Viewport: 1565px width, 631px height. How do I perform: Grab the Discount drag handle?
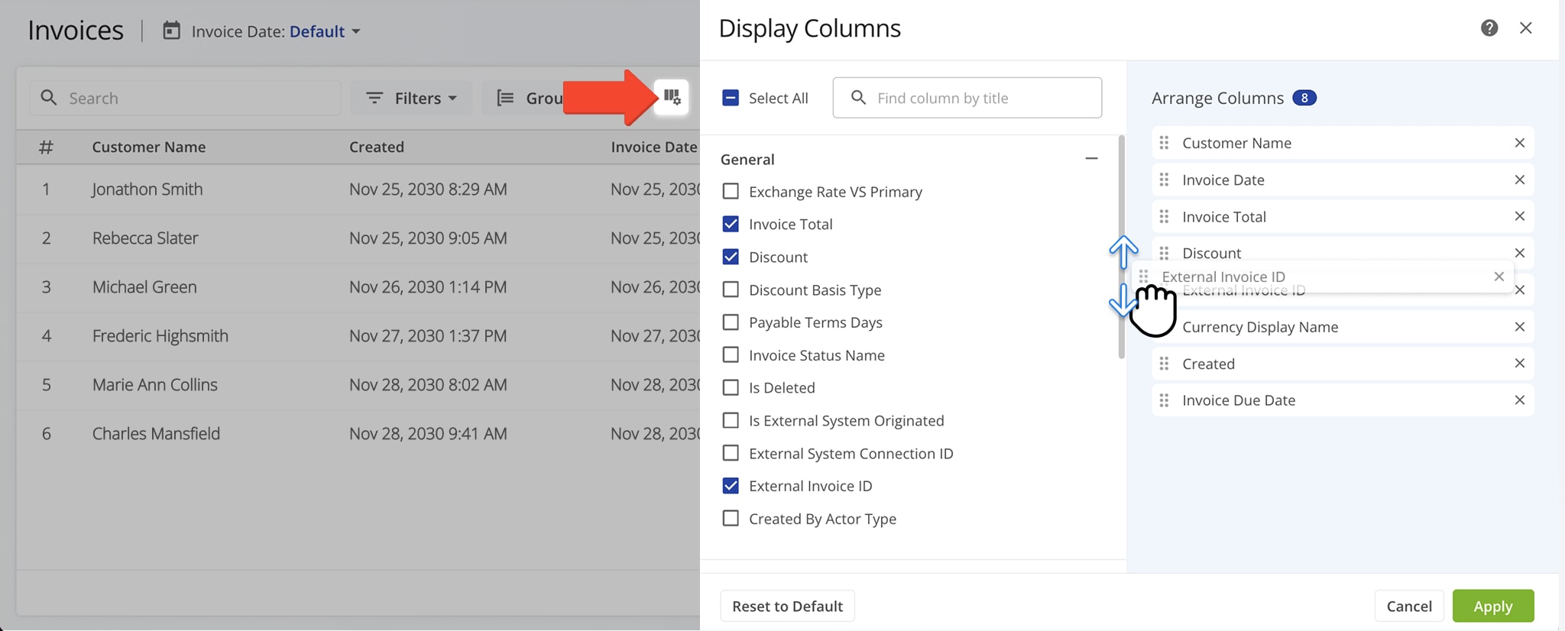point(1164,253)
